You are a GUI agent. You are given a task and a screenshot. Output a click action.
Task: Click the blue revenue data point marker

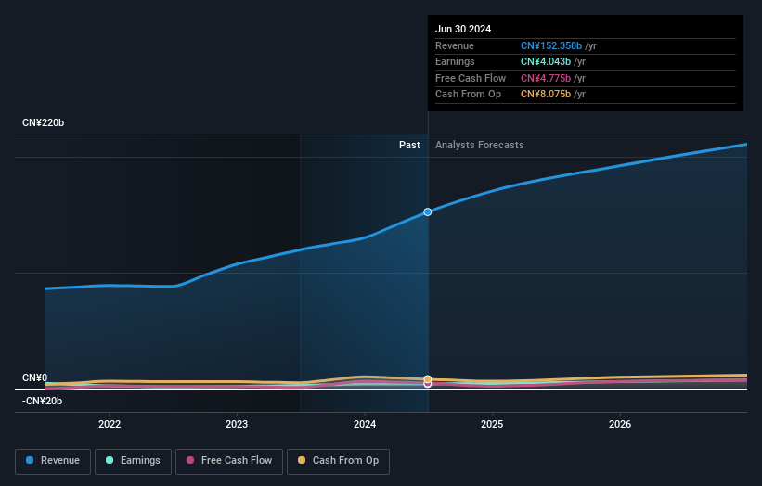[x=428, y=211]
